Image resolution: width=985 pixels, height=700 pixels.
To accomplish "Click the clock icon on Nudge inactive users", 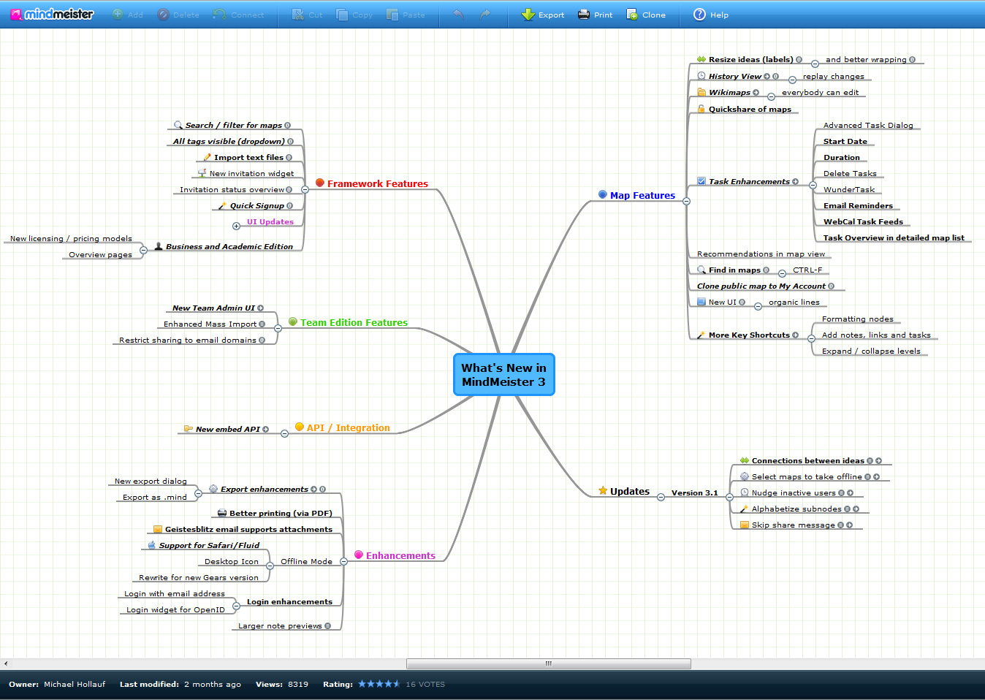I will point(745,492).
